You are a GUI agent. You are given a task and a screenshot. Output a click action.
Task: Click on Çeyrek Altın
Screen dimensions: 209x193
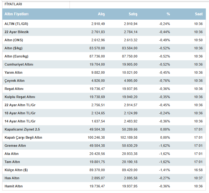click(14, 81)
